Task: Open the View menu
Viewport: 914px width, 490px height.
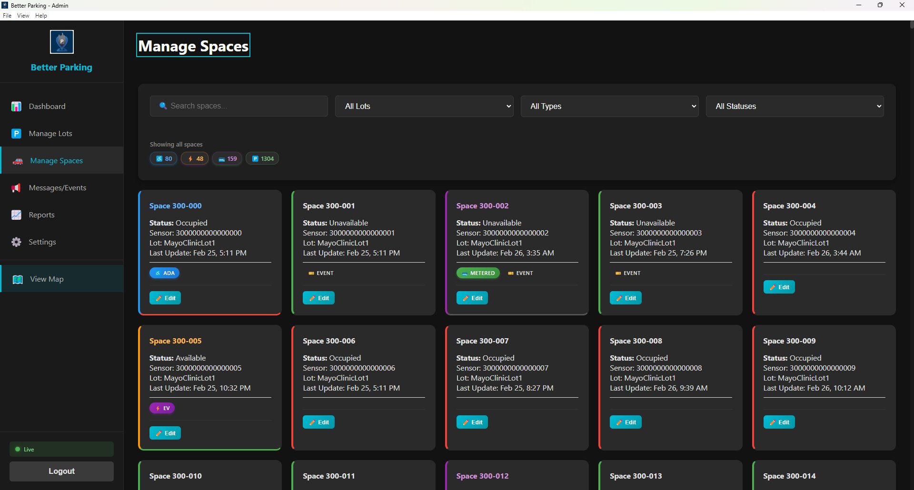Action: click(23, 15)
